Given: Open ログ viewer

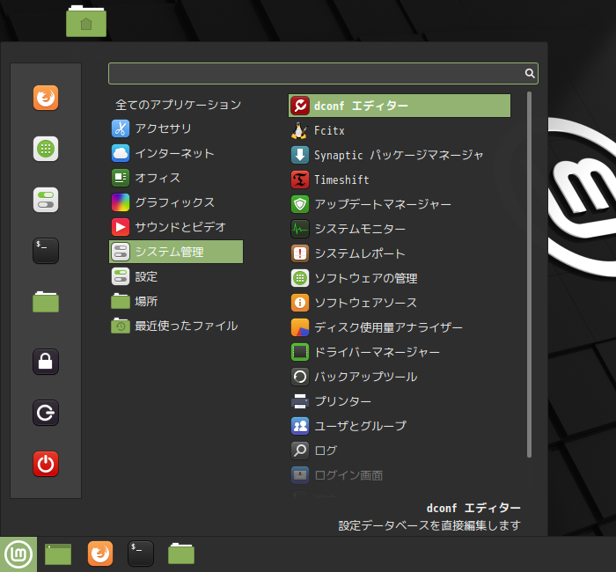Looking at the screenshot, I should (400, 451).
